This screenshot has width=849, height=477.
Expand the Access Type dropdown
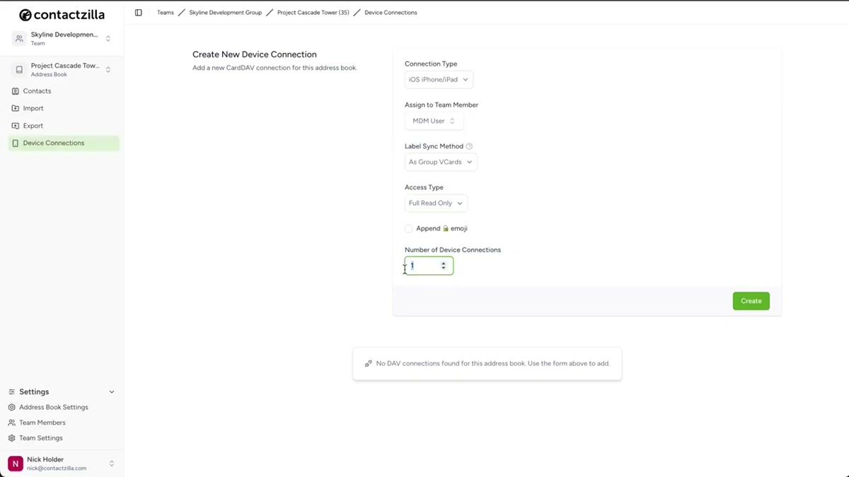436,203
